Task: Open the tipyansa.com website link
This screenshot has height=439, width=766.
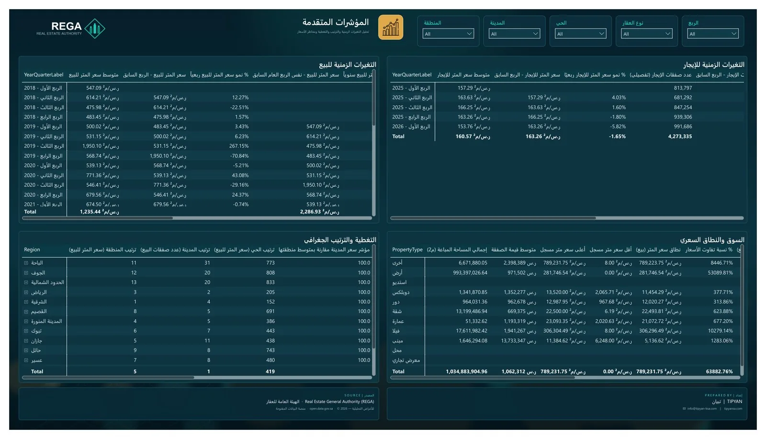Action: 733,408
